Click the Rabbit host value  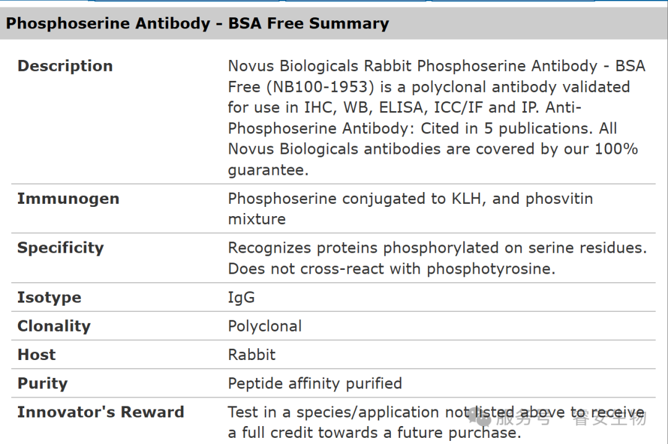click(252, 355)
